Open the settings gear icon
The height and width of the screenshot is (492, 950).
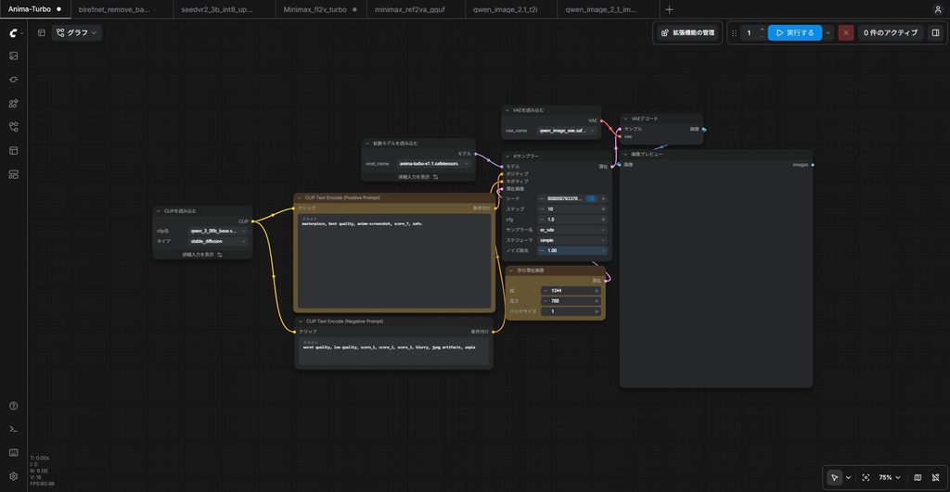click(13, 476)
